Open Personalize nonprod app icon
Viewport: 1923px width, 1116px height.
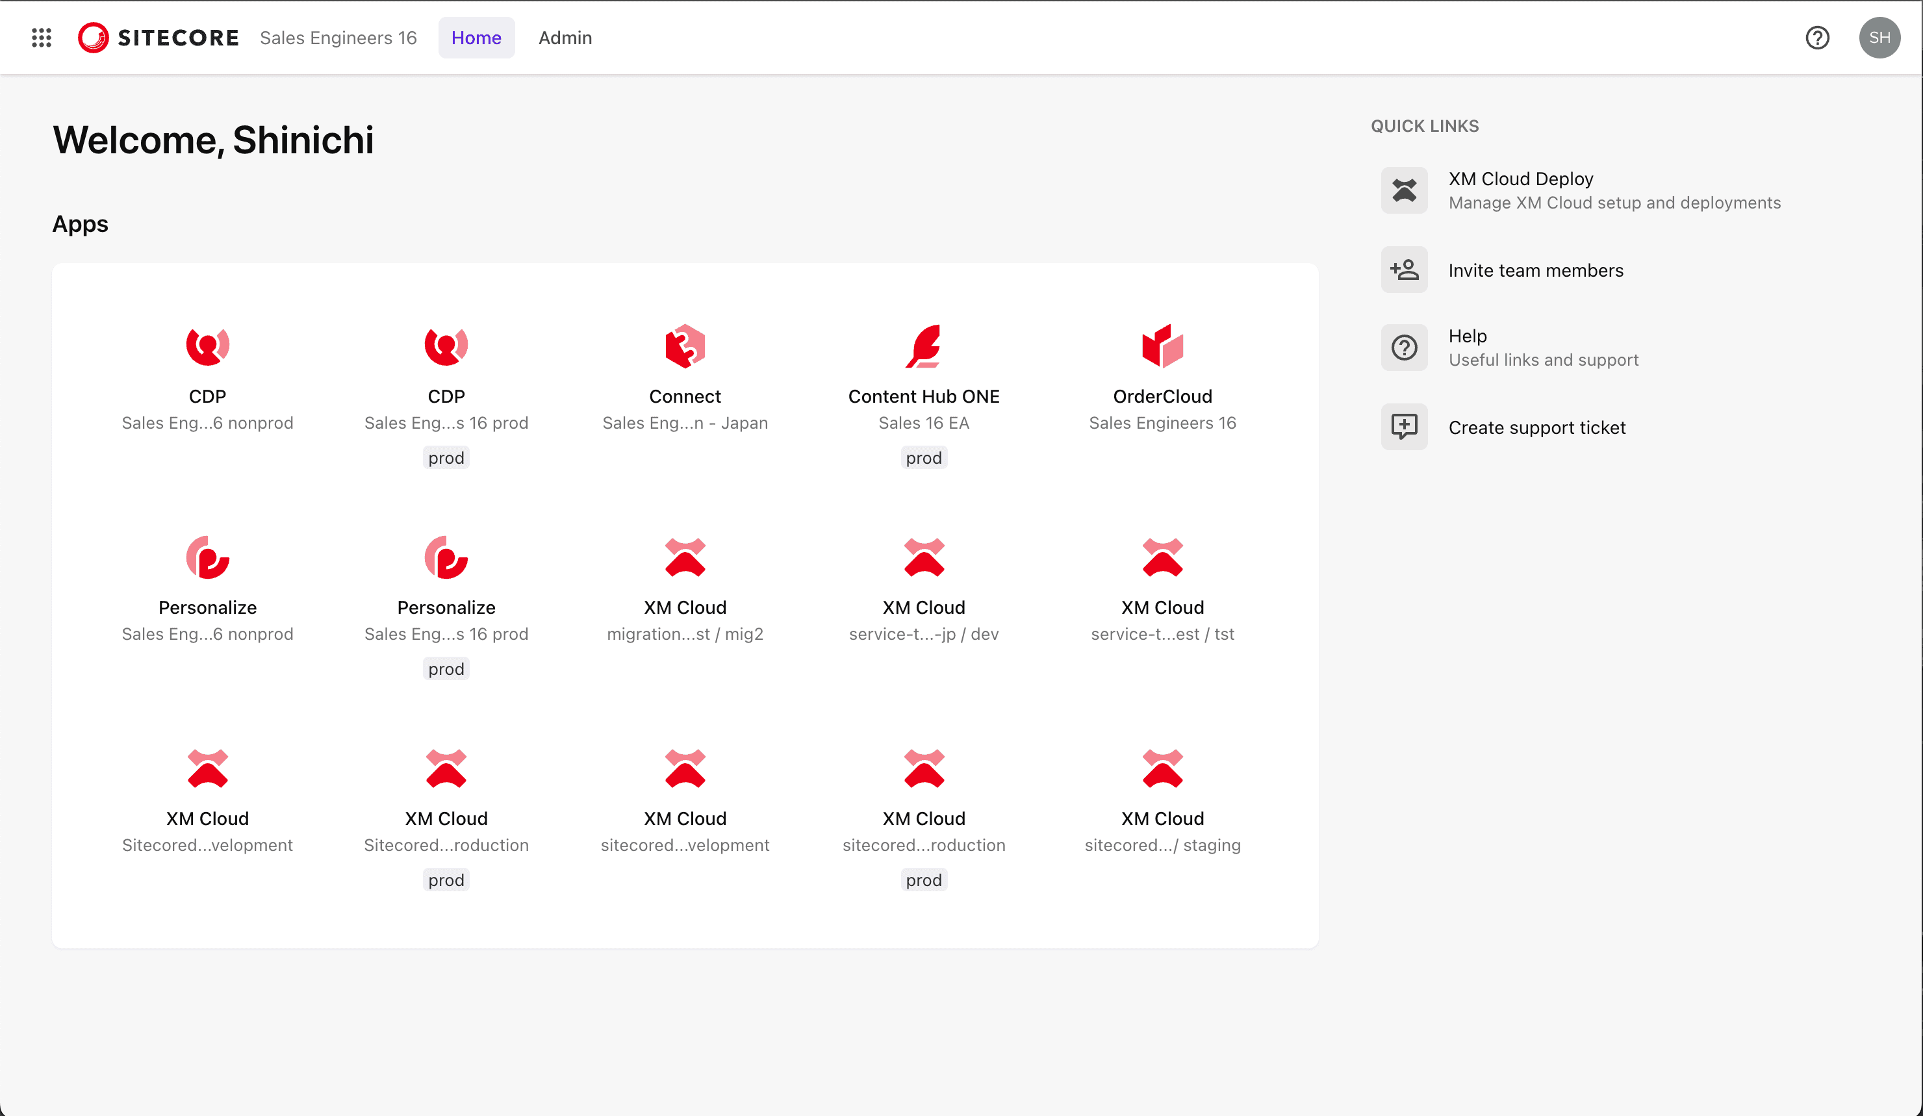click(x=207, y=557)
